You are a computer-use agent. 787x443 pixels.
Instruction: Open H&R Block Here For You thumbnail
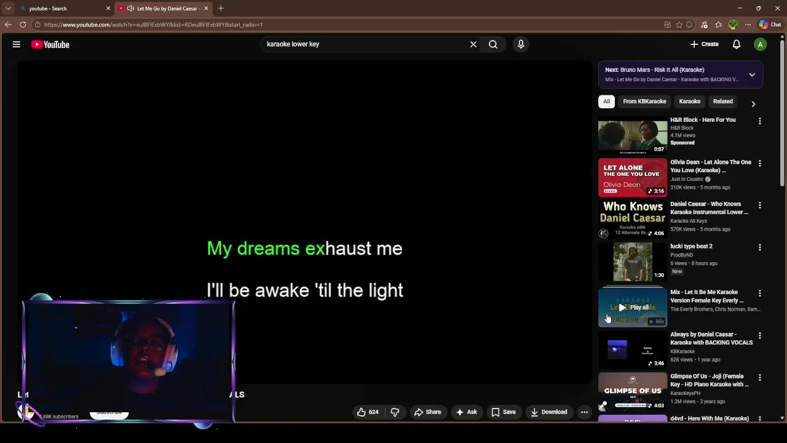pyautogui.click(x=633, y=135)
